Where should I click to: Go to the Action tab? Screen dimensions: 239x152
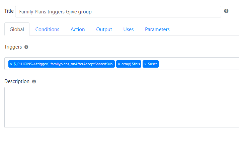[x=78, y=29]
